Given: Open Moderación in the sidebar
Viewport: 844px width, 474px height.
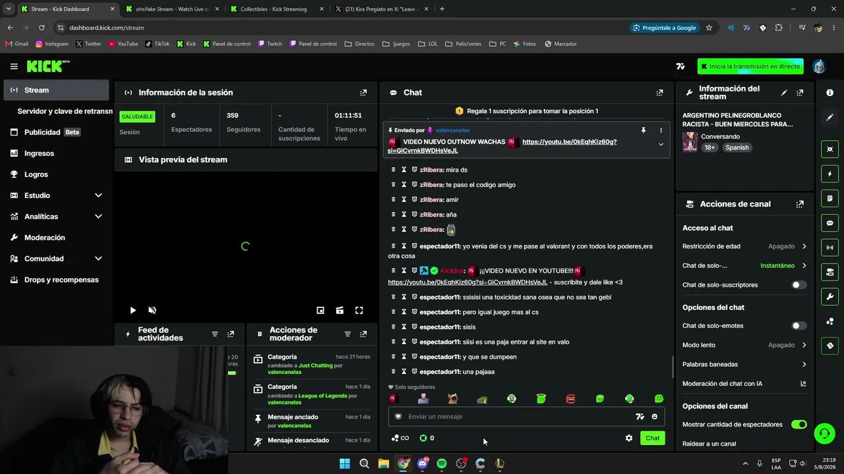Looking at the screenshot, I should point(56,238).
